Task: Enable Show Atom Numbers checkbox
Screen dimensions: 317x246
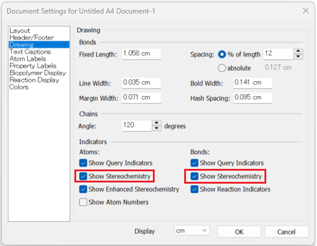Action: pyautogui.click(x=83, y=202)
